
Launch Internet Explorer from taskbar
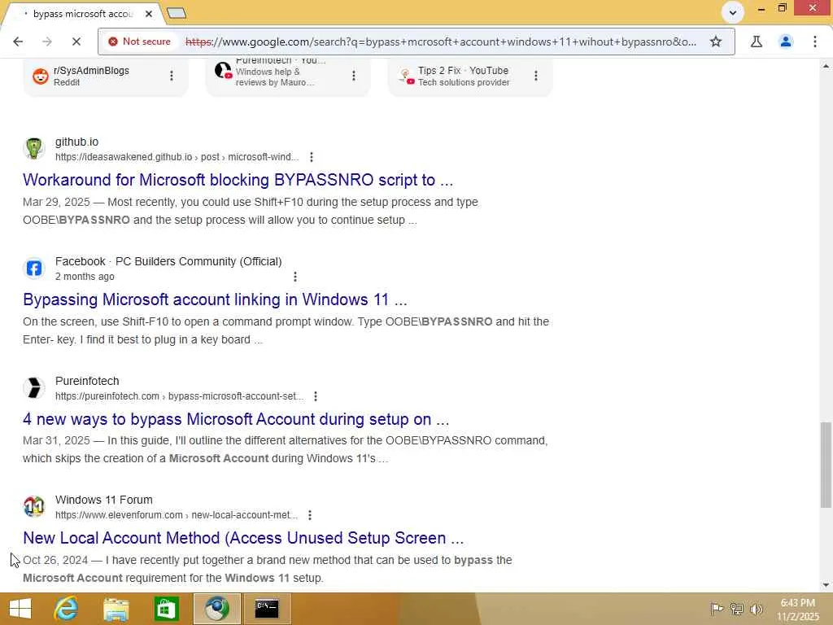pyautogui.click(x=67, y=609)
